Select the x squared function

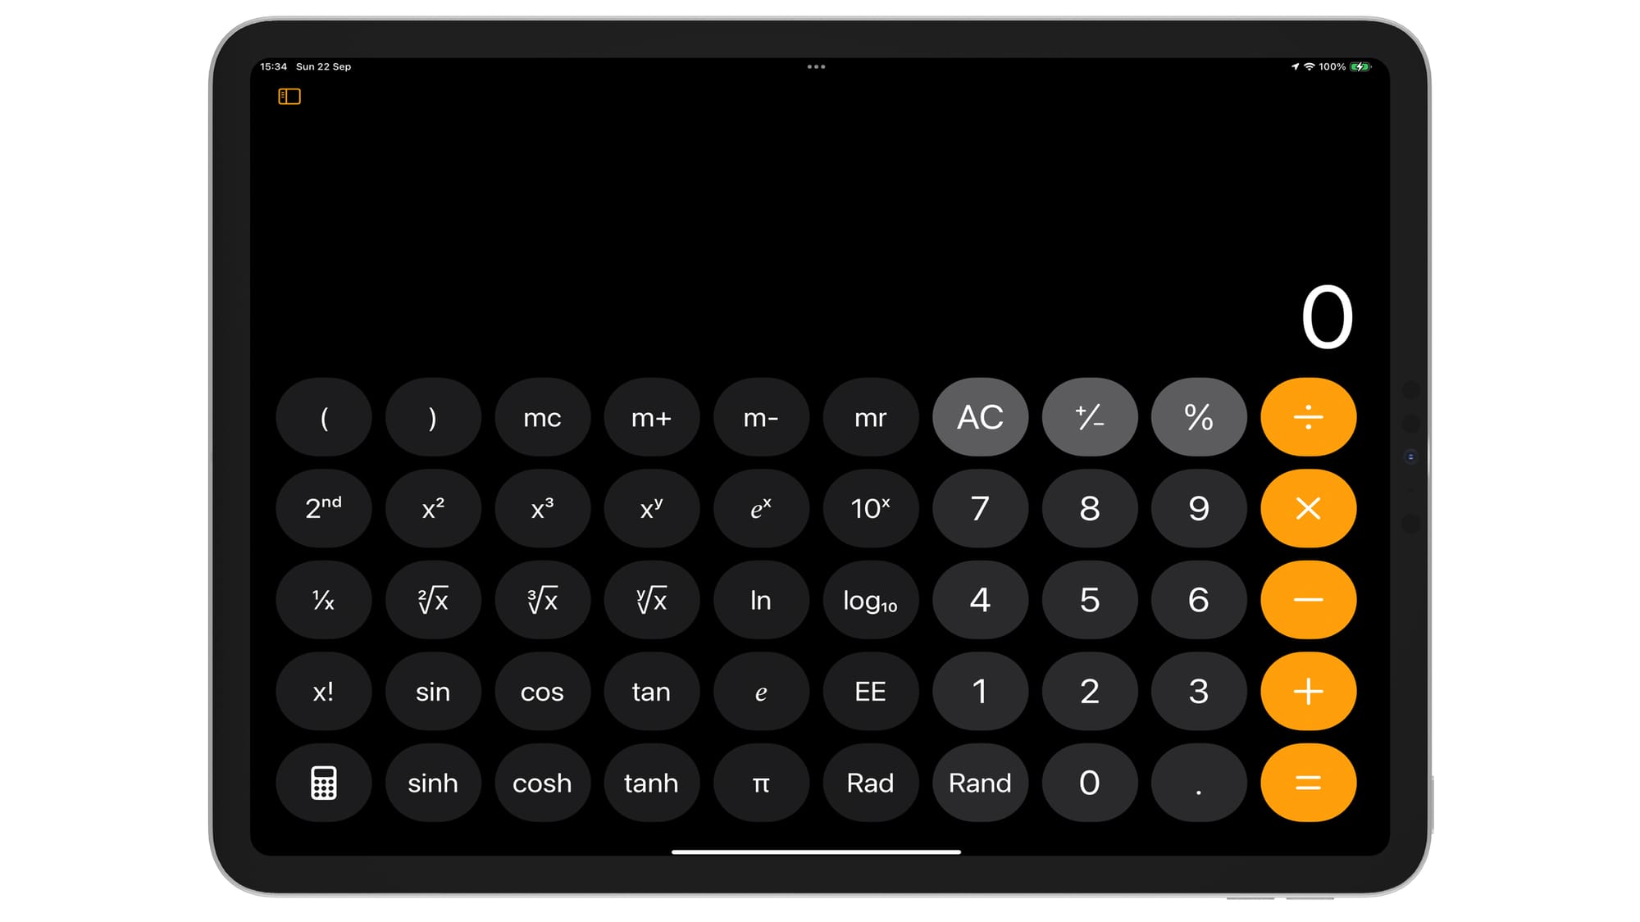point(432,509)
